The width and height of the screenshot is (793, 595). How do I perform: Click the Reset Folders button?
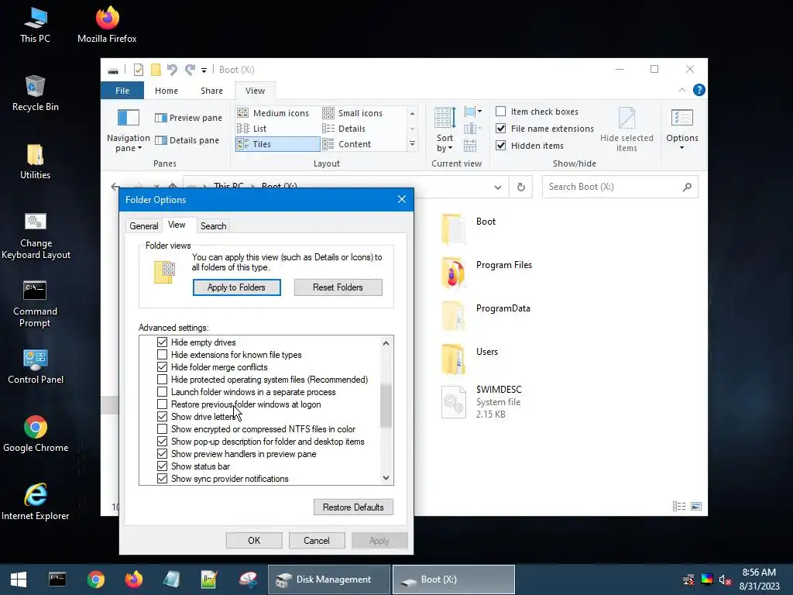tap(338, 287)
